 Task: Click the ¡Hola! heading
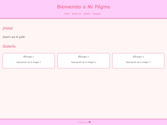(x=8, y=28)
